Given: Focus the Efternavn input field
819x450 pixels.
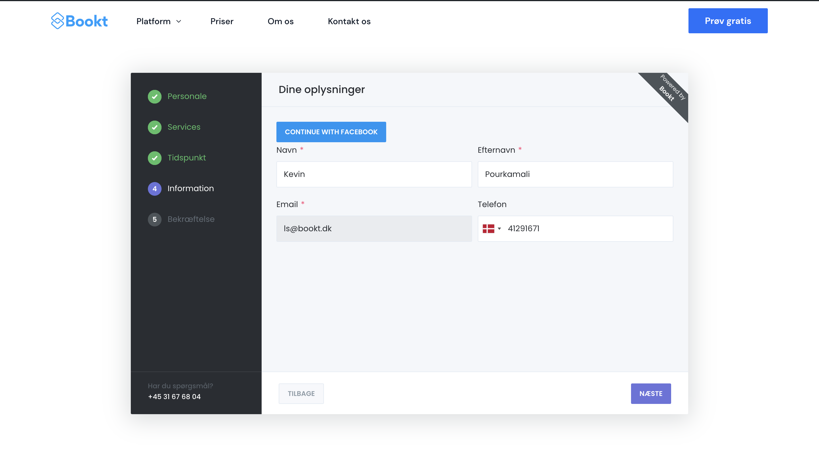Looking at the screenshot, I should pyautogui.click(x=575, y=174).
